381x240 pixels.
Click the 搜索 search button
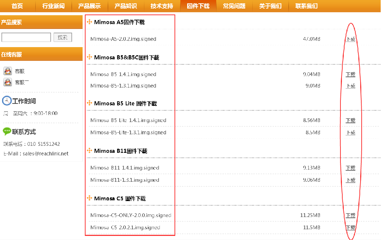tap(63, 37)
